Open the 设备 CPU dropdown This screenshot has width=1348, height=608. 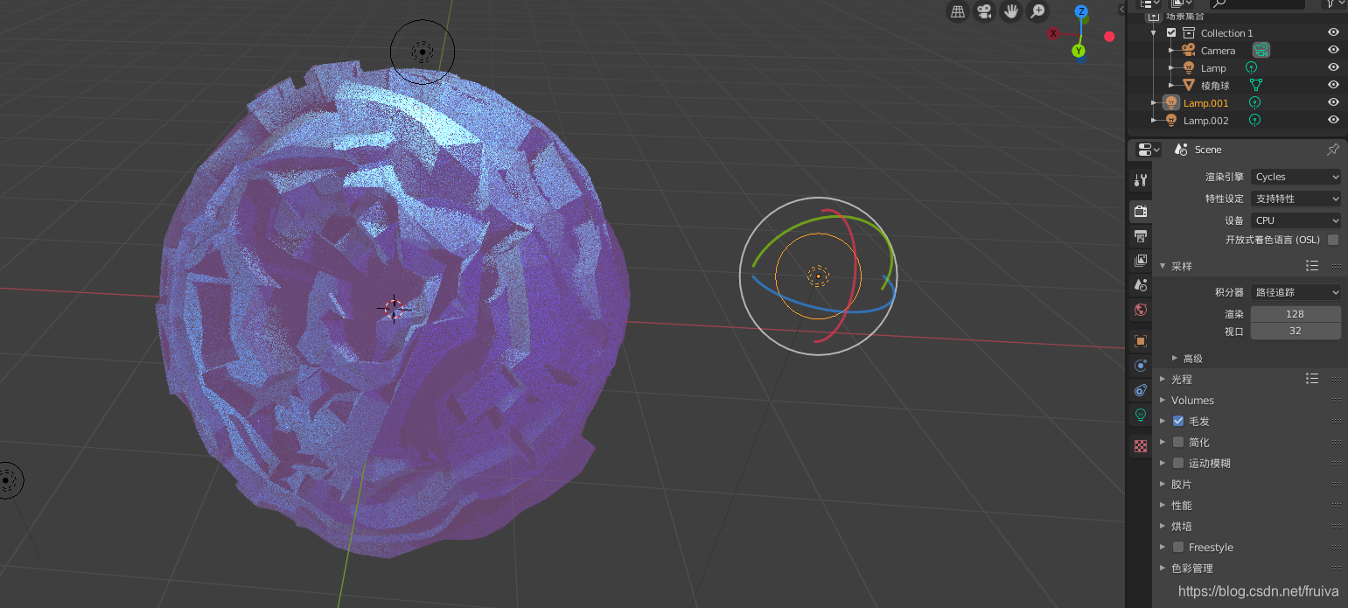point(1296,220)
